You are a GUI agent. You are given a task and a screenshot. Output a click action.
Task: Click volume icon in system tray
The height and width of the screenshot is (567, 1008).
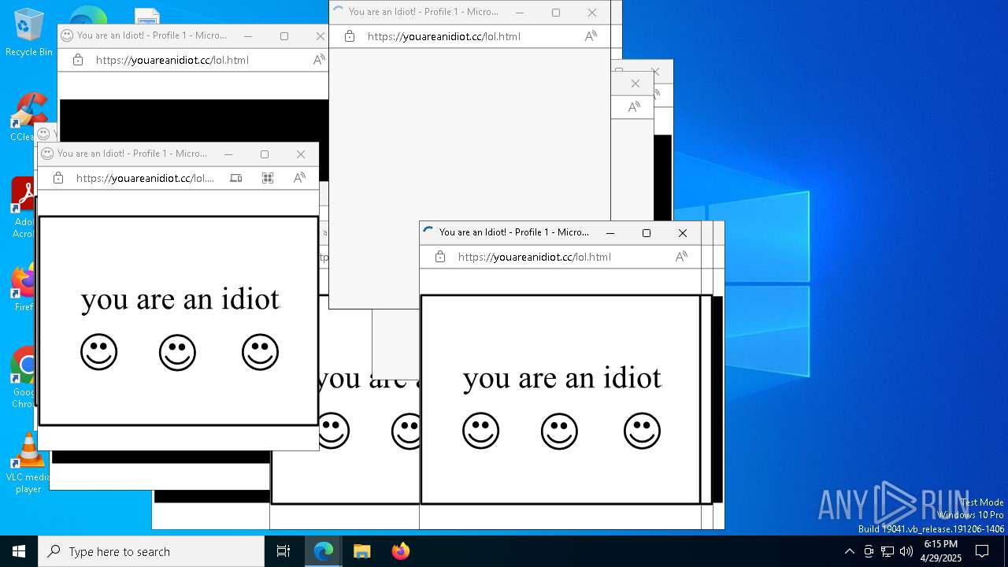[906, 551]
